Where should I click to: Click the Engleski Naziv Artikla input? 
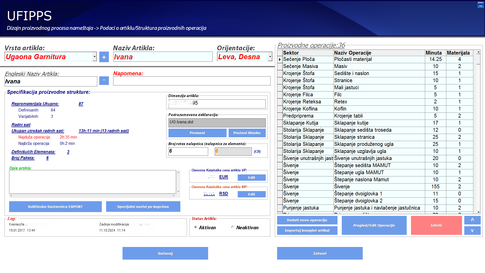click(x=51, y=81)
